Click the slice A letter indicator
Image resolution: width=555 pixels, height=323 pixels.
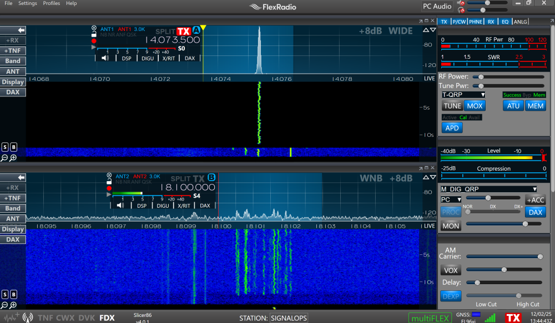(196, 30)
